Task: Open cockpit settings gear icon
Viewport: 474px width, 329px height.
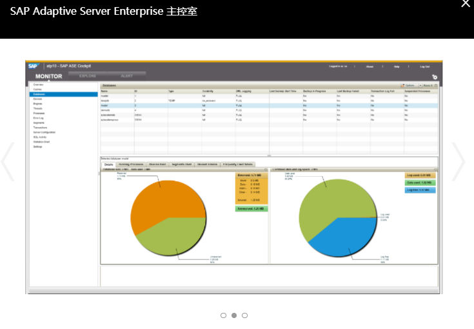Action: 435,77
